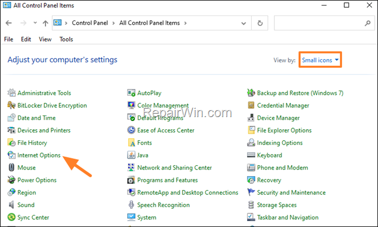
Task: Click the Internet Options icon
Action: pos(11,155)
